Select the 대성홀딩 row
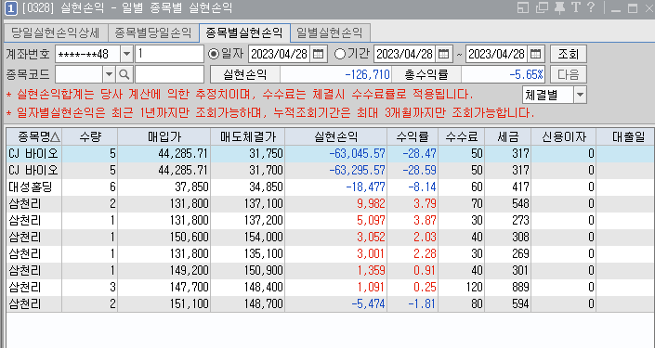The width and height of the screenshot is (655, 348). (331, 187)
